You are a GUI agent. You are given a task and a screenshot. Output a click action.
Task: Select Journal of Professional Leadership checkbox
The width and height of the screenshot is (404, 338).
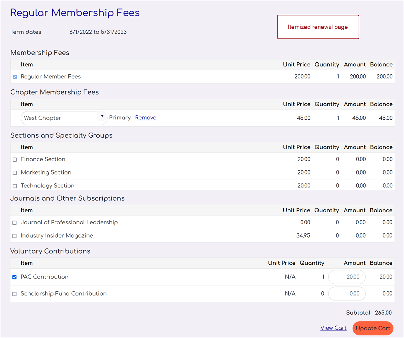14,223
